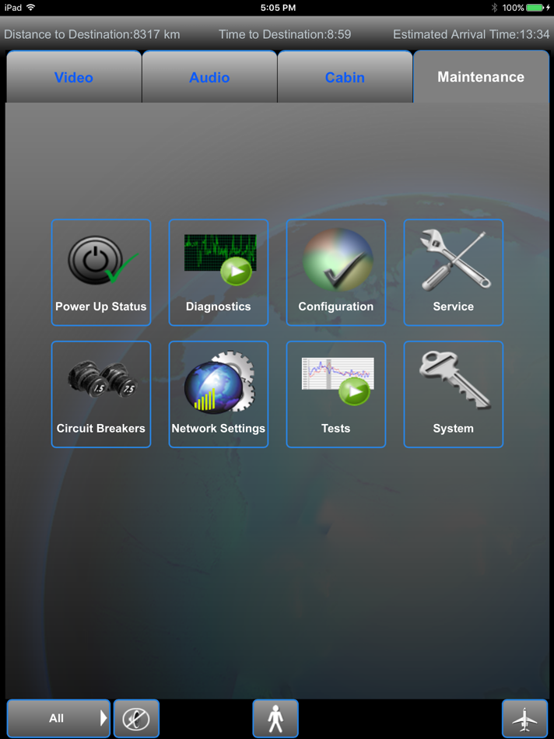This screenshot has width=554, height=739.
Task: Expand the All zone selector
Action: [58, 718]
